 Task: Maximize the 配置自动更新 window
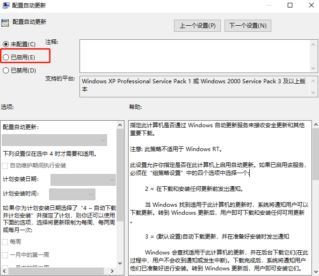pos(290,5)
